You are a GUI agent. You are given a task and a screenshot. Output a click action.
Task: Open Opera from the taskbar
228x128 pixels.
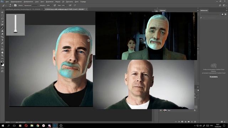[x=26, y=126]
